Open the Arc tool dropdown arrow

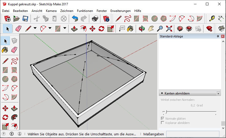50,28
